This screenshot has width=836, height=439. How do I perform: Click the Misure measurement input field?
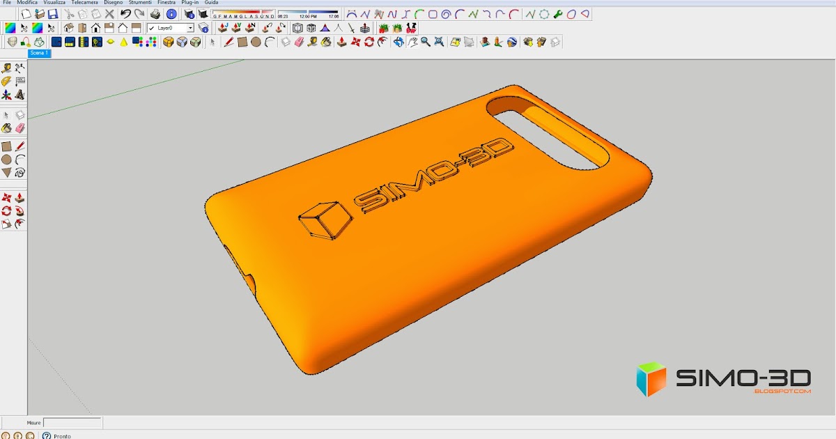click(x=72, y=422)
